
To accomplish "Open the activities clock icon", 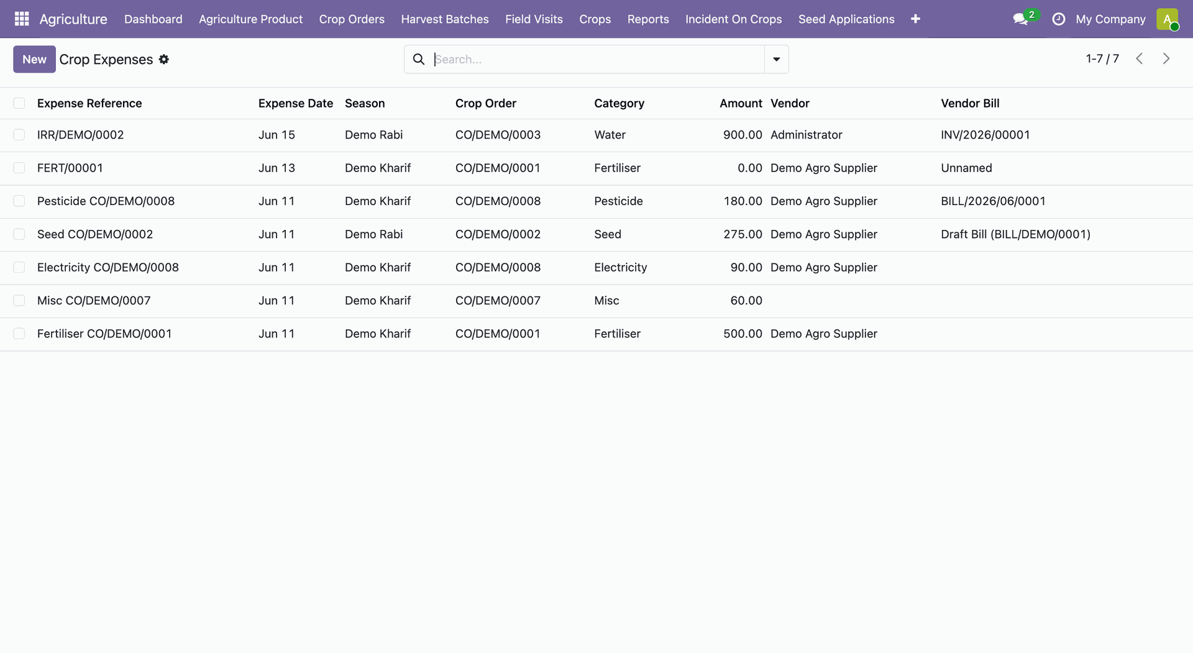I will tap(1058, 19).
